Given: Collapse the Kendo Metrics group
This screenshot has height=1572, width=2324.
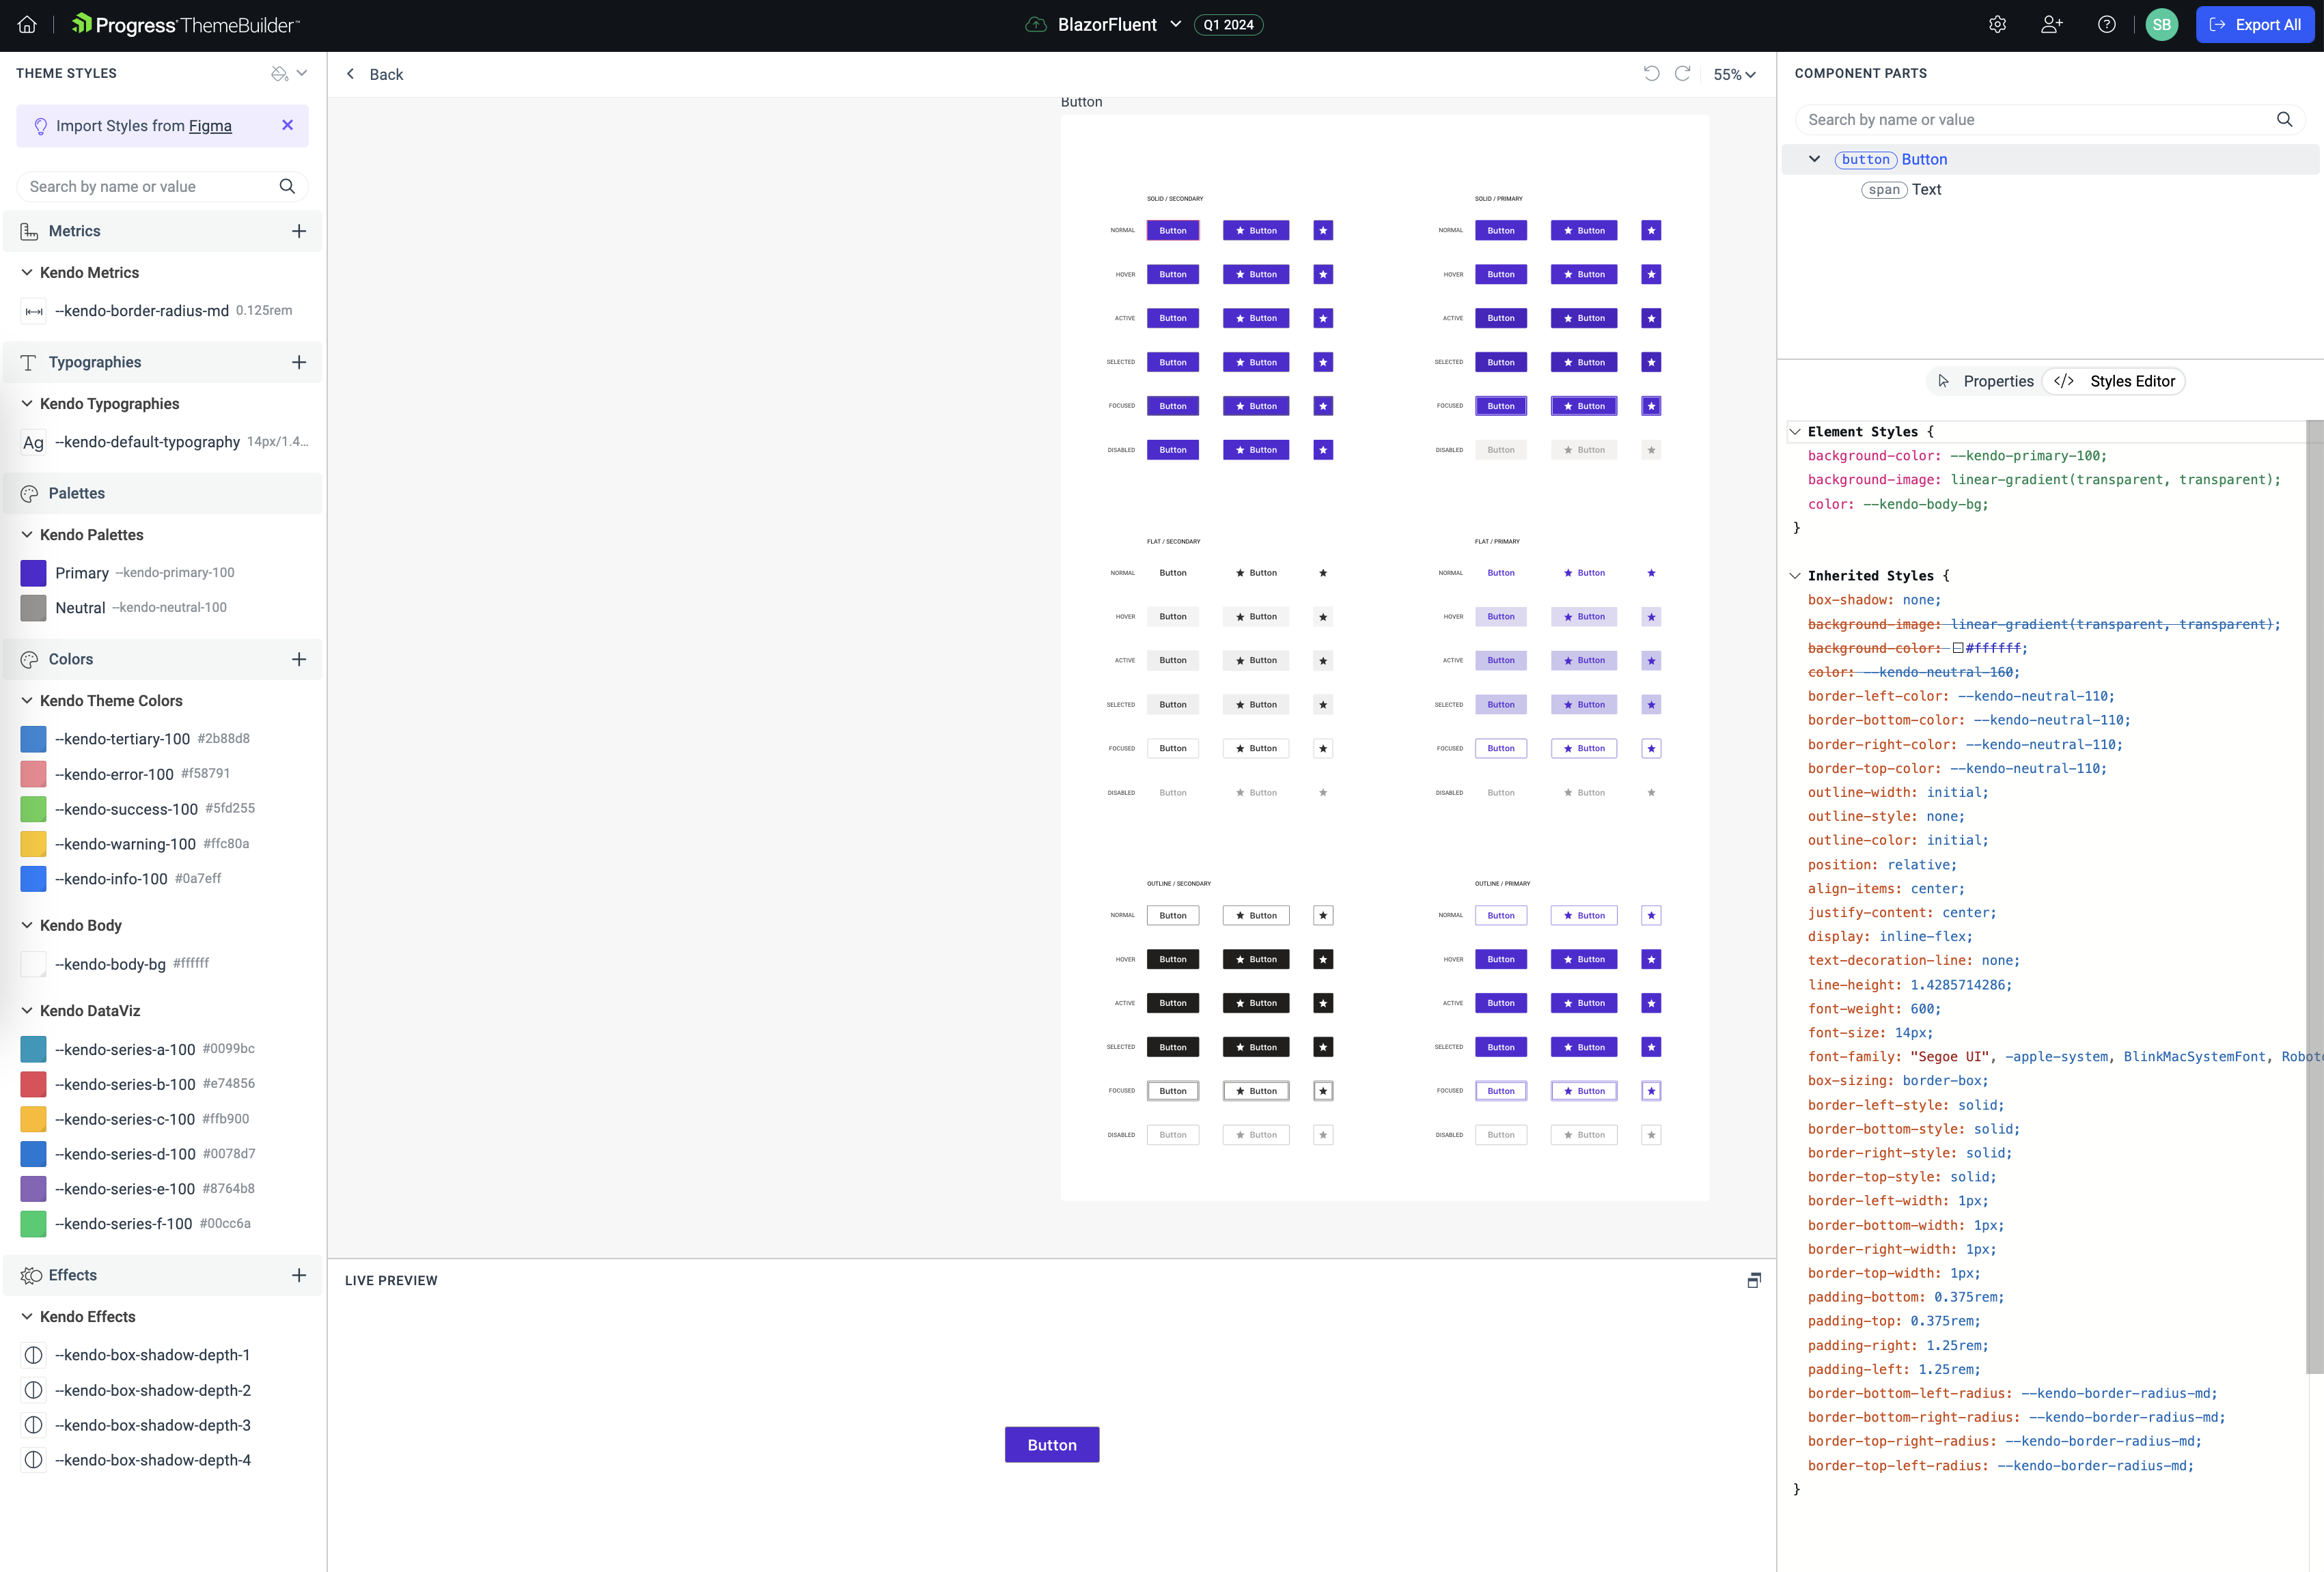Looking at the screenshot, I should coord(27,273).
